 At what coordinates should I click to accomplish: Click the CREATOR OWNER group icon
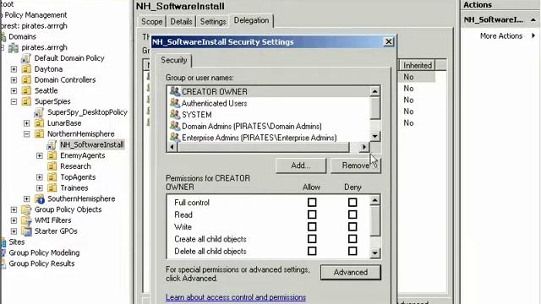click(x=175, y=91)
